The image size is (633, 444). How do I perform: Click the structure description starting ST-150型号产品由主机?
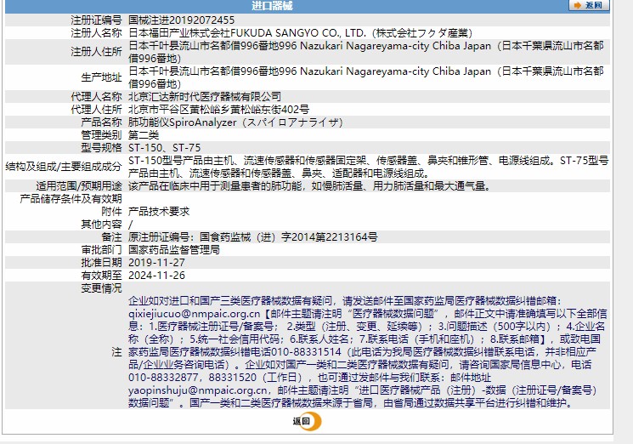[x=368, y=167]
